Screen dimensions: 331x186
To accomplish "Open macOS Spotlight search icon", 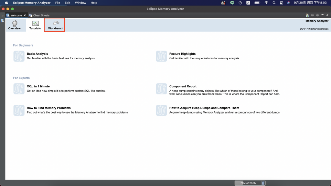I will tap(274, 3).
